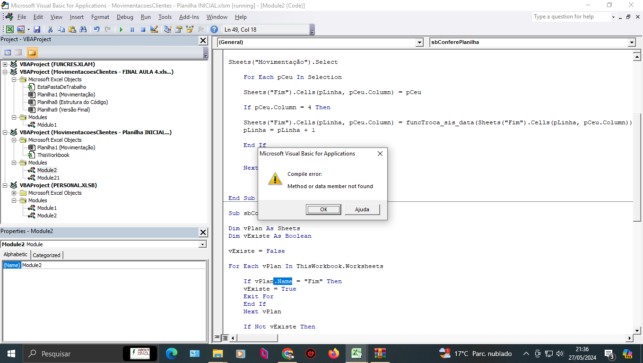Open the (General) object dropdown
The height and width of the screenshot is (363, 643).
(419, 43)
